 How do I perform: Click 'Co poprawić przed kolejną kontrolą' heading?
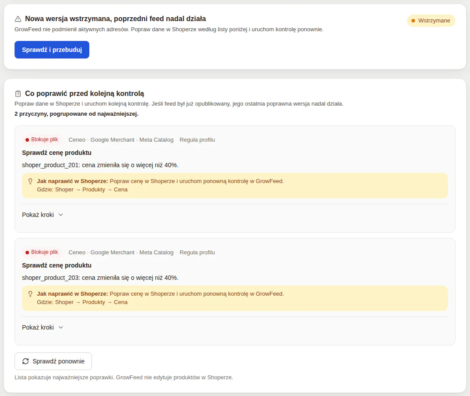(84, 94)
